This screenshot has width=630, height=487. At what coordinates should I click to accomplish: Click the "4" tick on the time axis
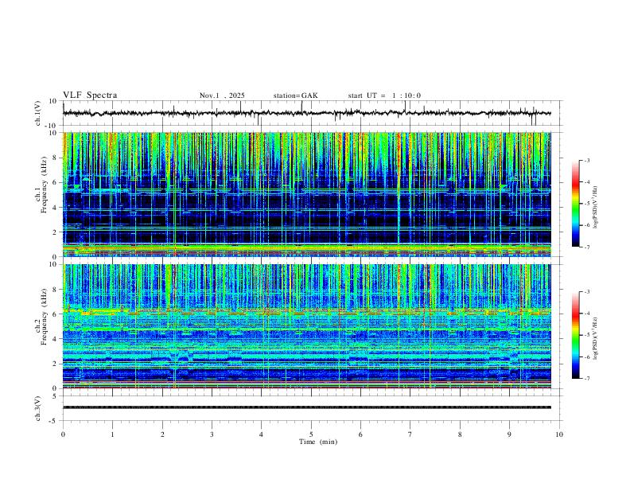click(x=261, y=434)
